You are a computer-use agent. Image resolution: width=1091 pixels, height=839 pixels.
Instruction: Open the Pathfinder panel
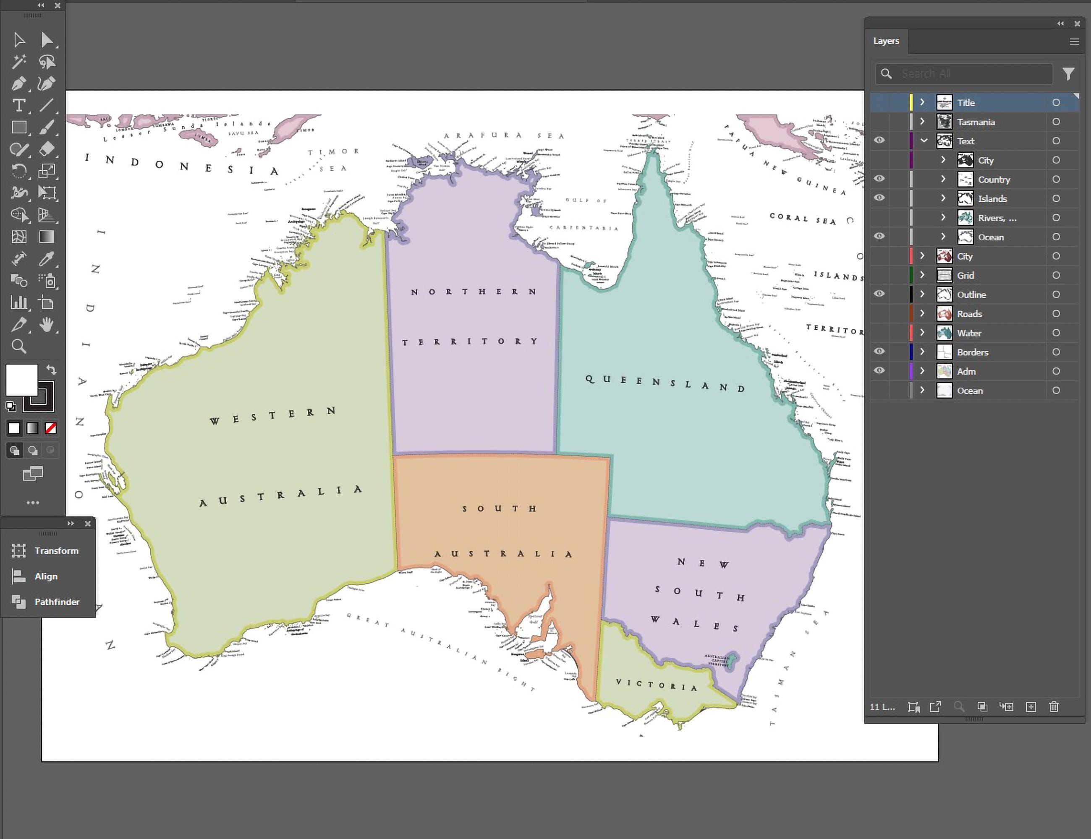[47, 602]
